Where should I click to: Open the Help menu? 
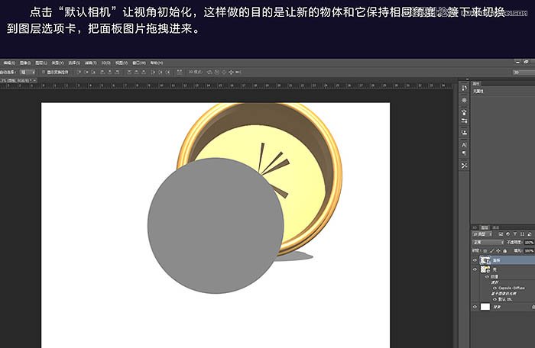click(156, 63)
